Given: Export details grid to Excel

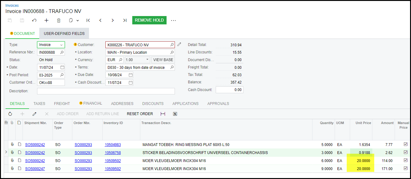Looking at the screenshot, I should [x=175, y=114].
